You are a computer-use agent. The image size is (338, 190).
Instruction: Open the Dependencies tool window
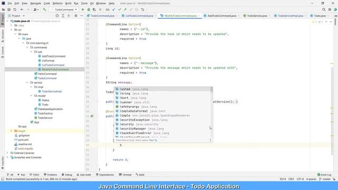[105, 175]
